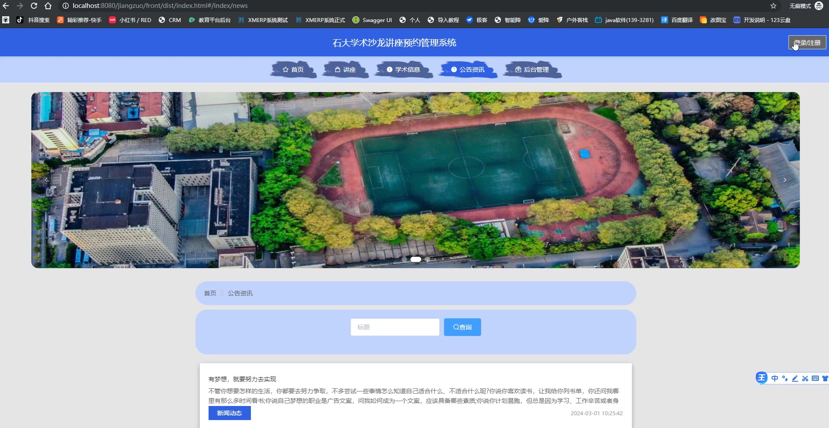Open the 后台管理 nav tab
The image size is (829, 428).
pyautogui.click(x=532, y=70)
